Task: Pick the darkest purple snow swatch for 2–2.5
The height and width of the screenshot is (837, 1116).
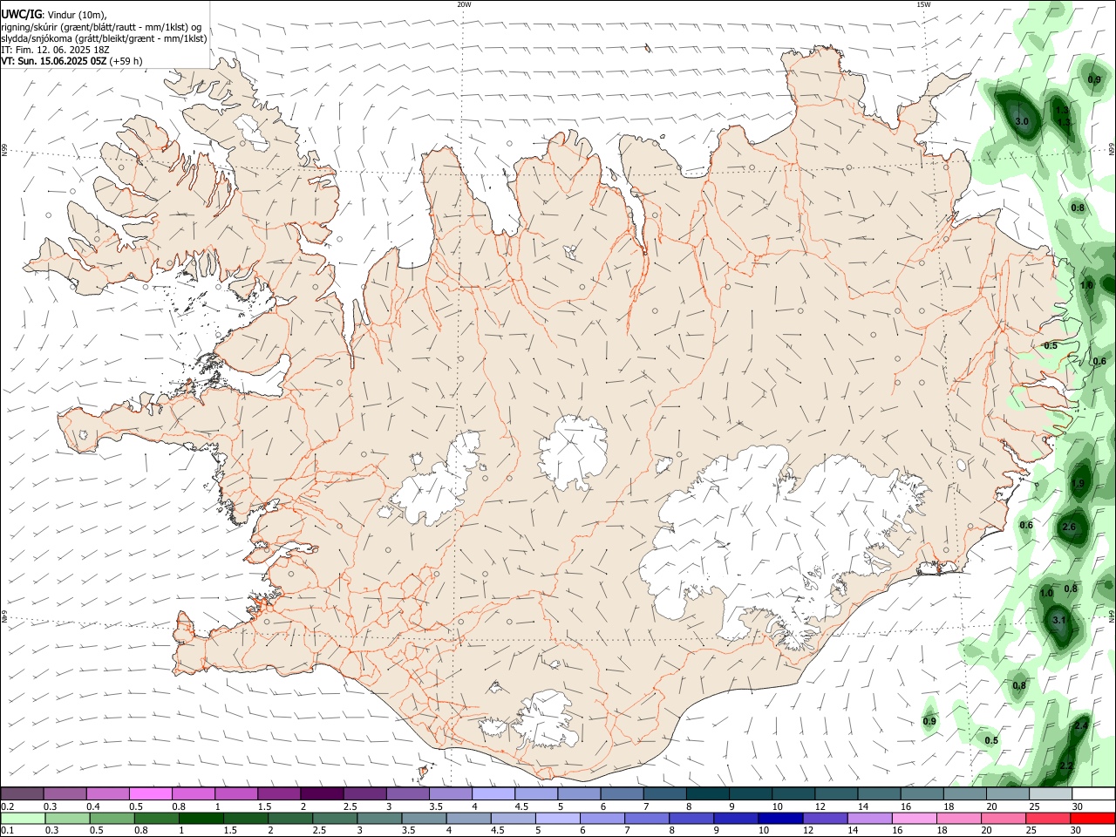Action: click(x=322, y=793)
